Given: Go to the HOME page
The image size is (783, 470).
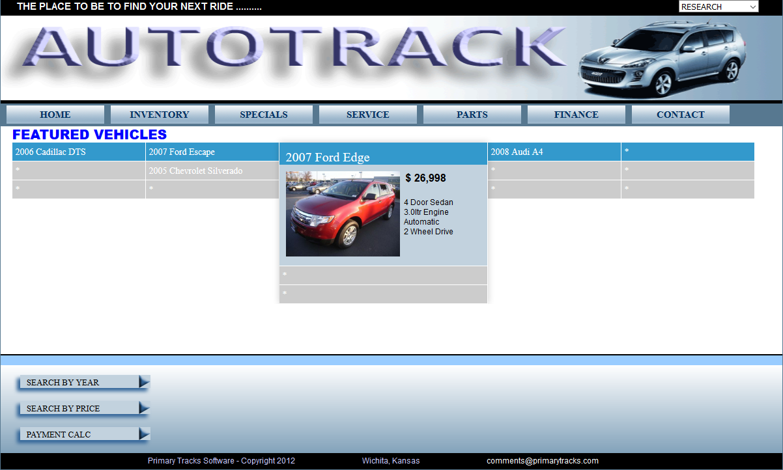Looking at the screenshot, I should (55, 115).
